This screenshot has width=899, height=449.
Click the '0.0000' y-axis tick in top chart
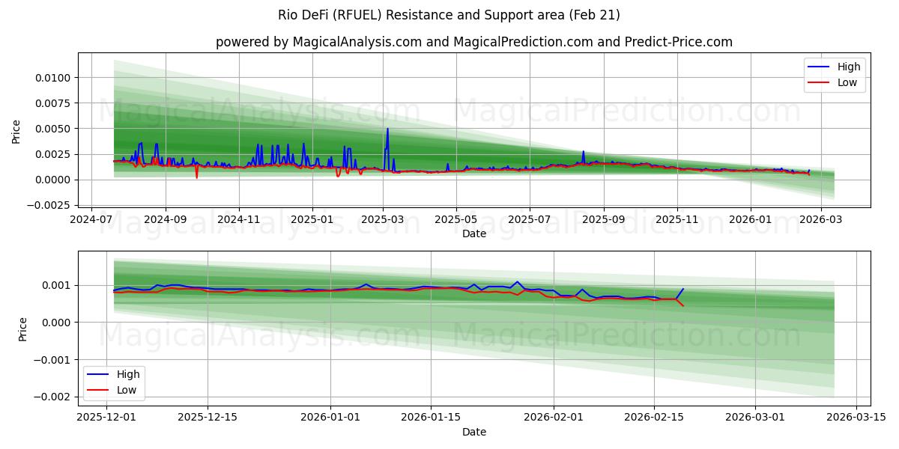point(55,180)
